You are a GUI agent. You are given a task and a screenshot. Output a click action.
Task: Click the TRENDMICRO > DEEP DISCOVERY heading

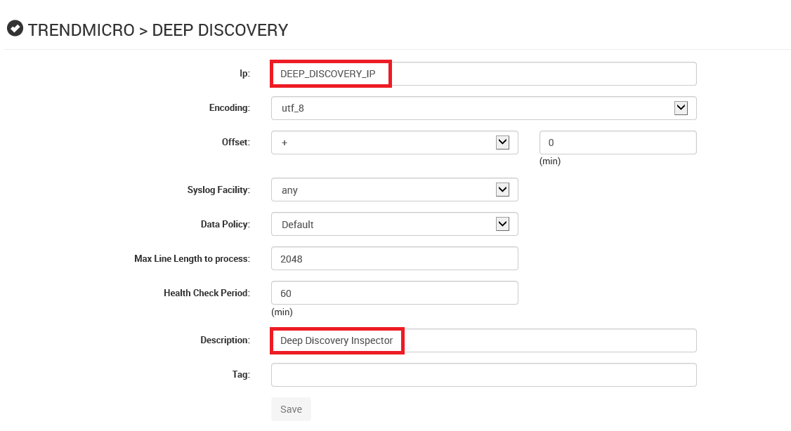[x=158, y=29]
